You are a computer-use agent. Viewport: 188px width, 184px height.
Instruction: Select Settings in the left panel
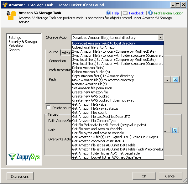click(15, 38)
